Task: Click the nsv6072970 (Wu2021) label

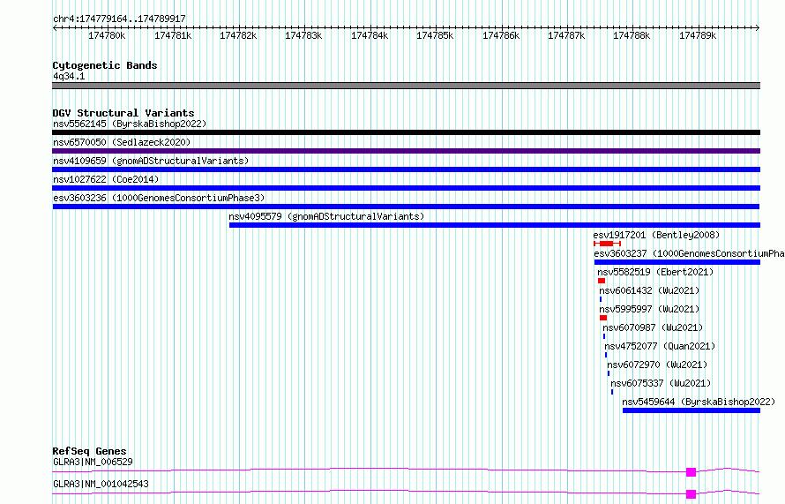Action: pyautogui.click(x=657, y=365)
